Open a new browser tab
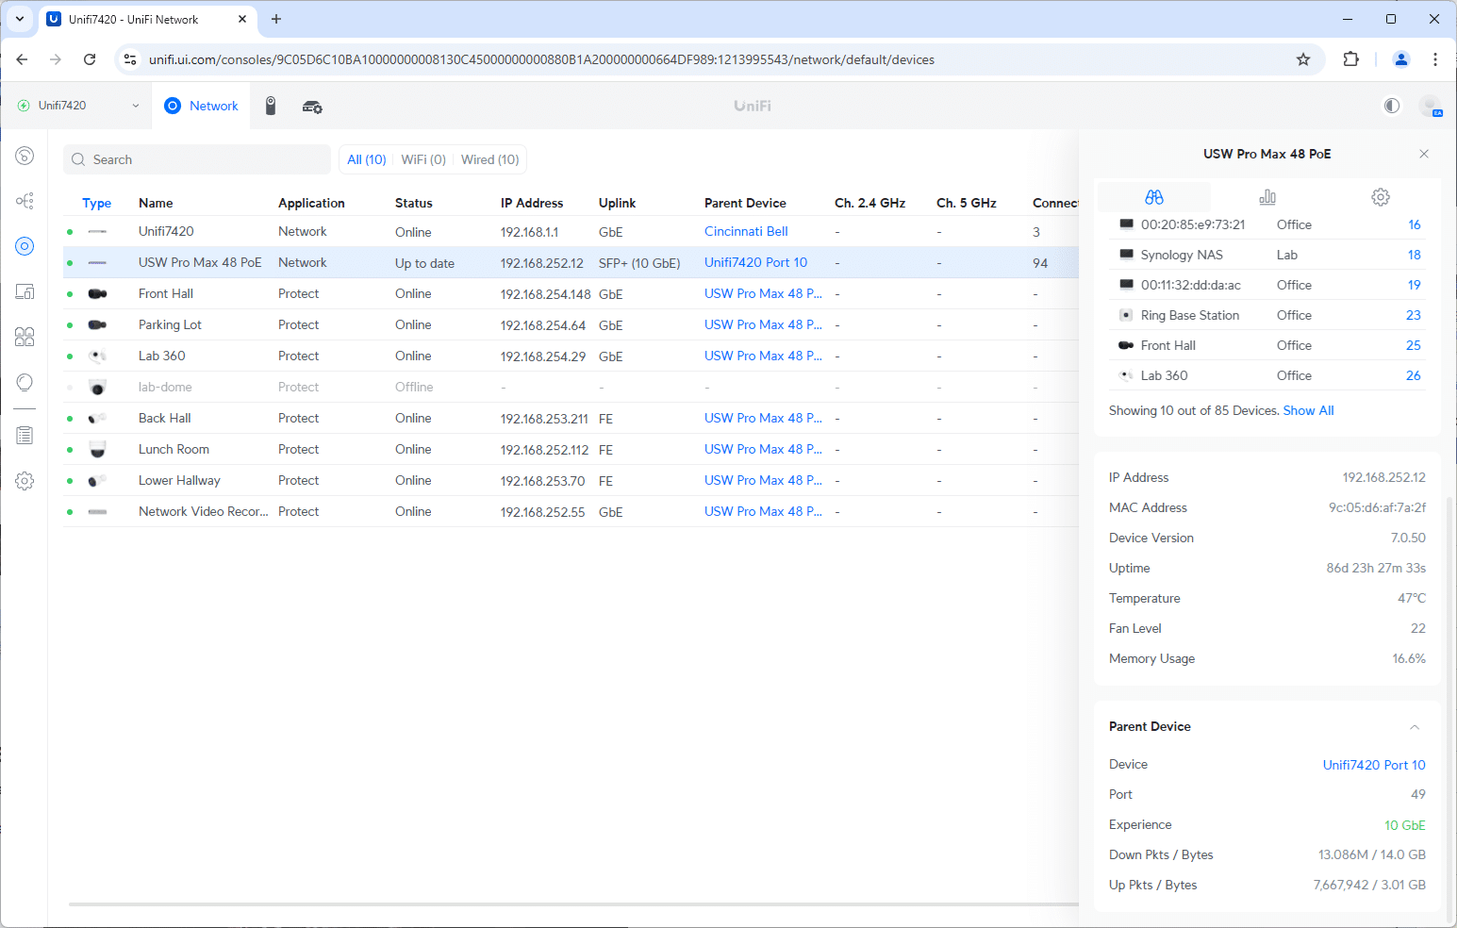This screenshot has height=928, width=1457. click(276, 19)
